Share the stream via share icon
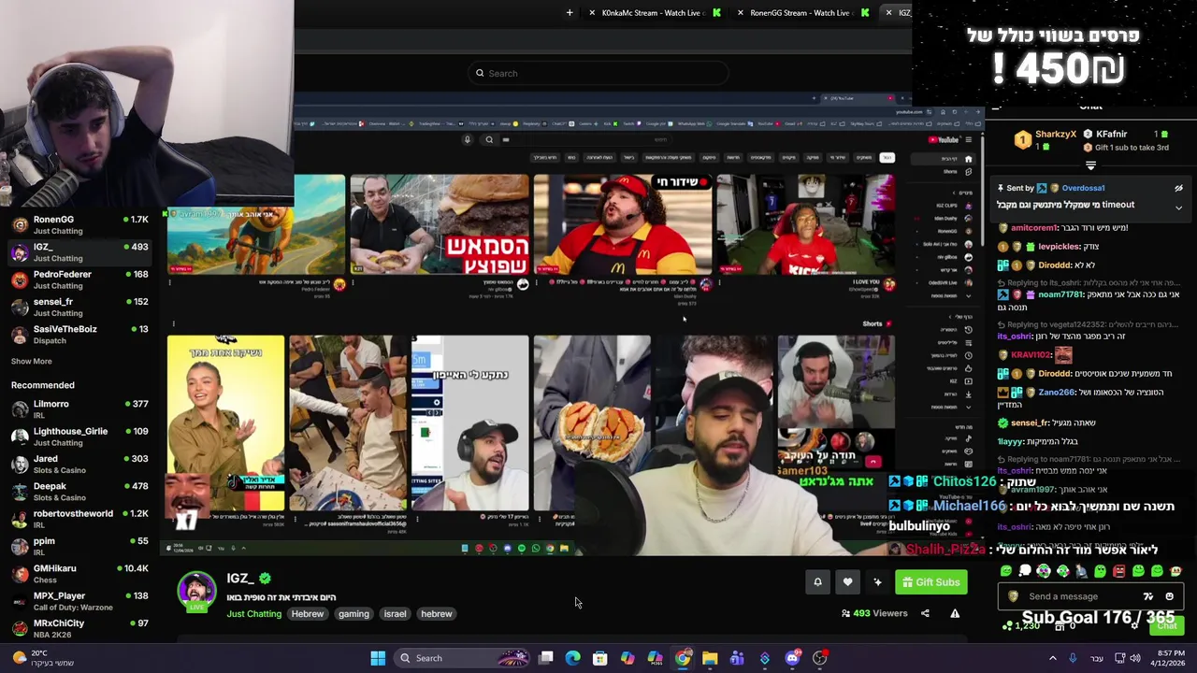The image size is (1197, 673). 925,613
